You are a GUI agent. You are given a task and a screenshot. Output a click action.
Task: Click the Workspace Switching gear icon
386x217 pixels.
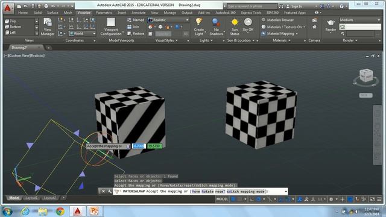(331, 199)
